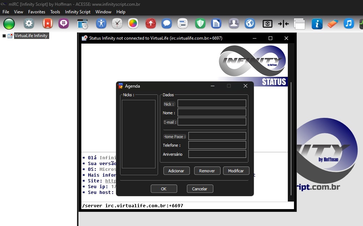Click the red star favorites icon

click(47, 24)
